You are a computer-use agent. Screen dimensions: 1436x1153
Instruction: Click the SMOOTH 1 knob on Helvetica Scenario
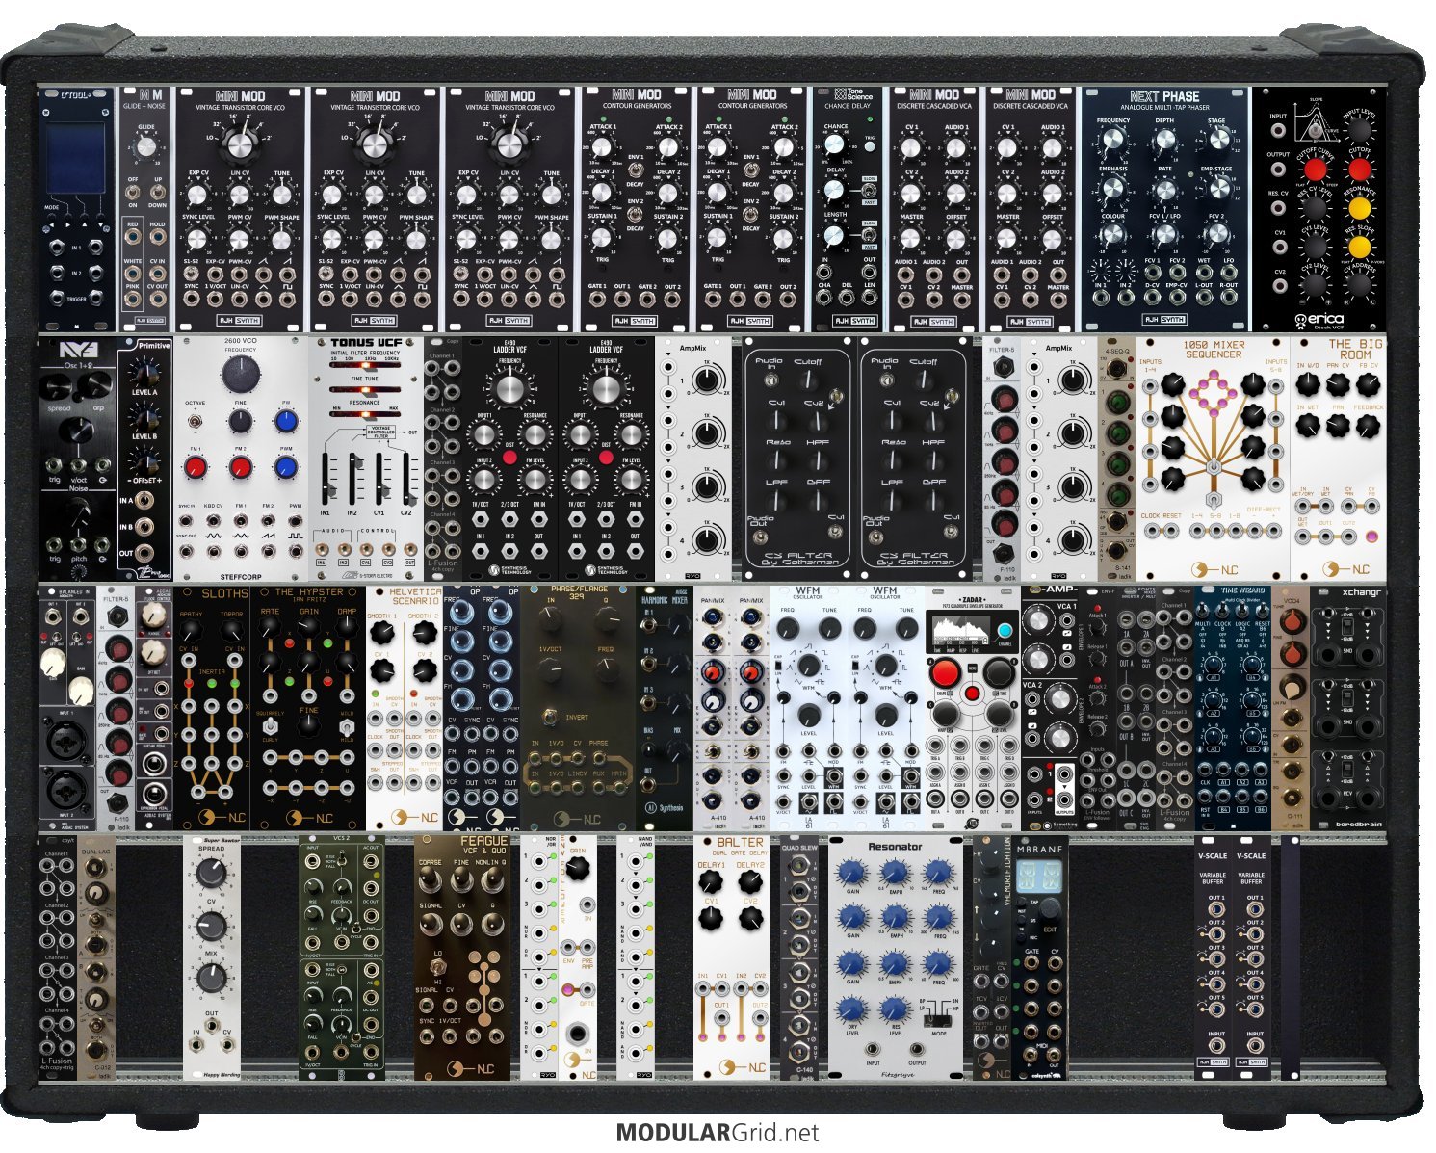point(384,633)
